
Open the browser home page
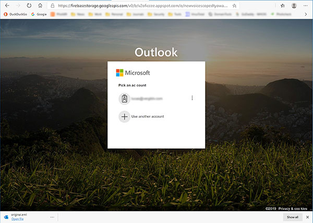click(40, 6)
